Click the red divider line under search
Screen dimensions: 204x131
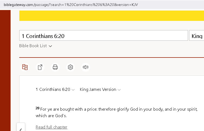111,57
